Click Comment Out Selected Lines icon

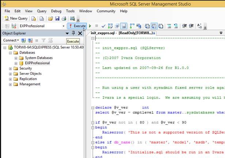169,26
